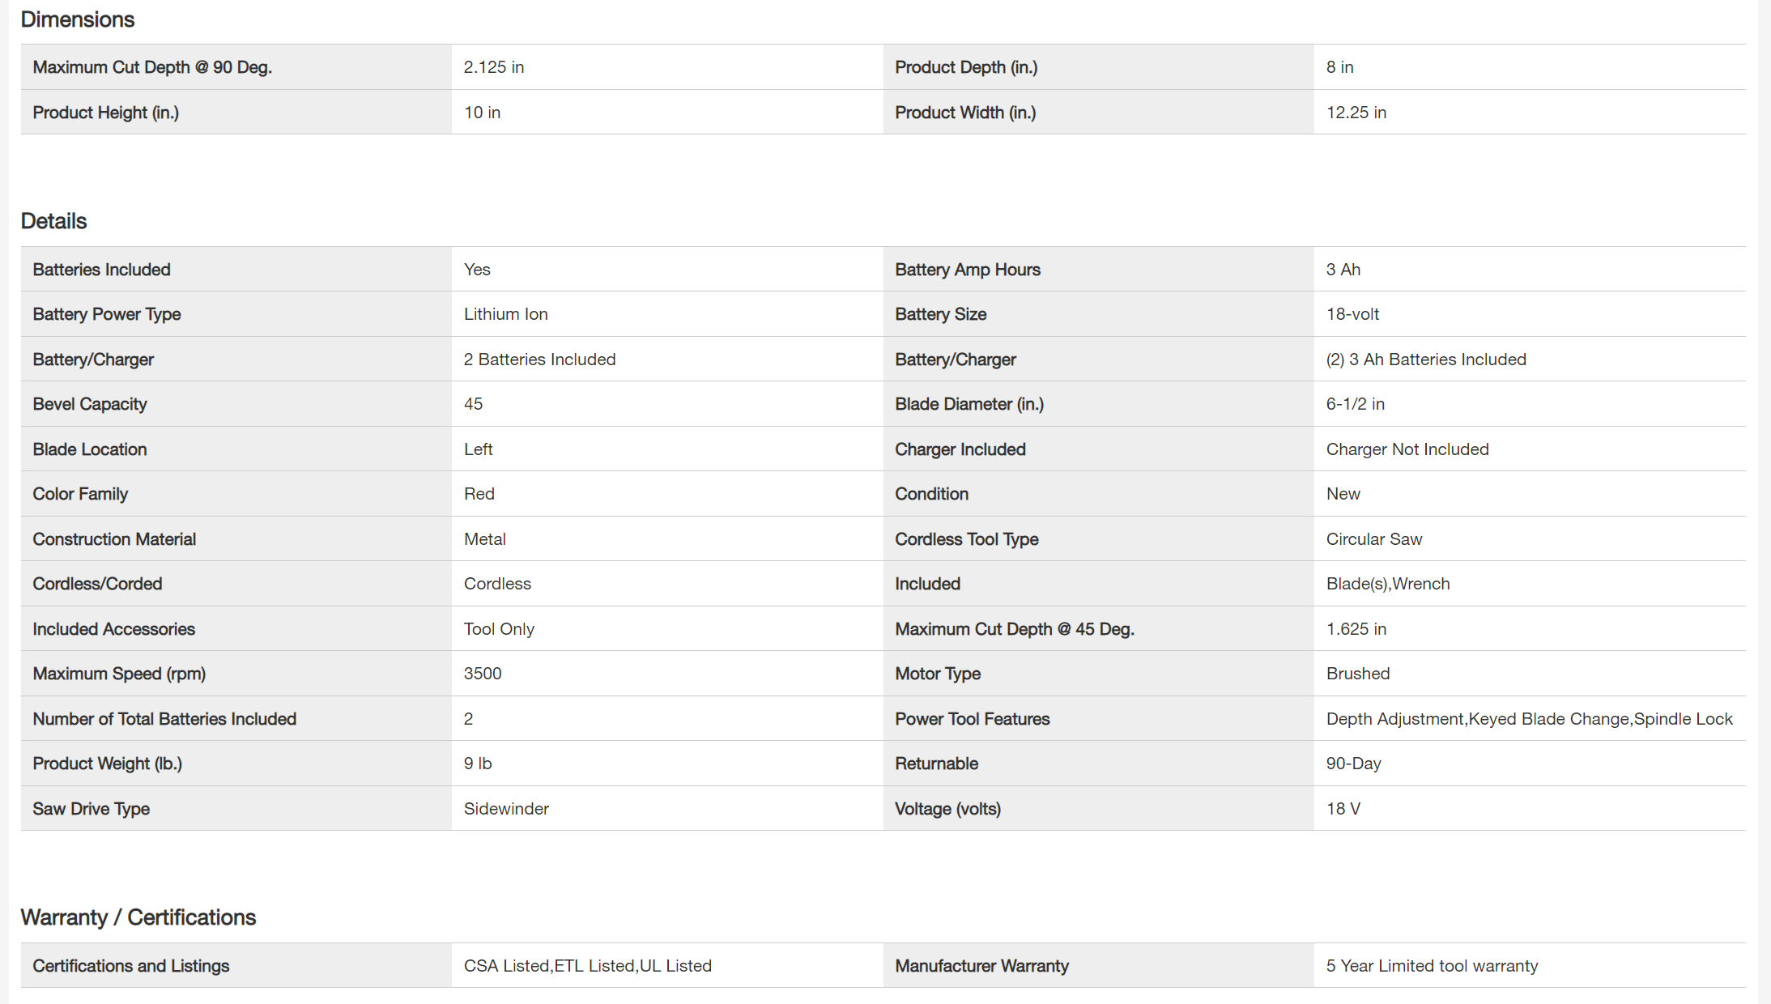Select the 2.125 in value
This screenshot has height=1004, width=1771.
(x=493, y=67)
